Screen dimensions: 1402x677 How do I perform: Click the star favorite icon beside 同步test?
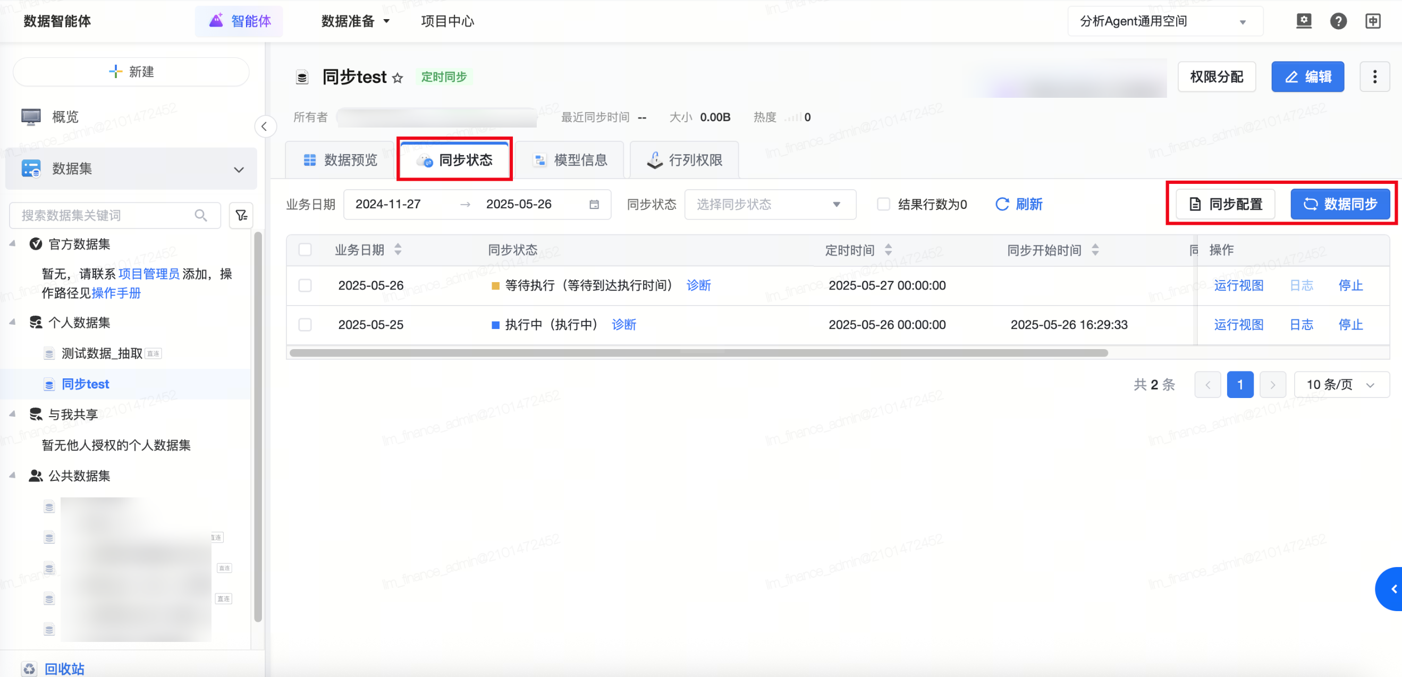[x=398, y=78]
